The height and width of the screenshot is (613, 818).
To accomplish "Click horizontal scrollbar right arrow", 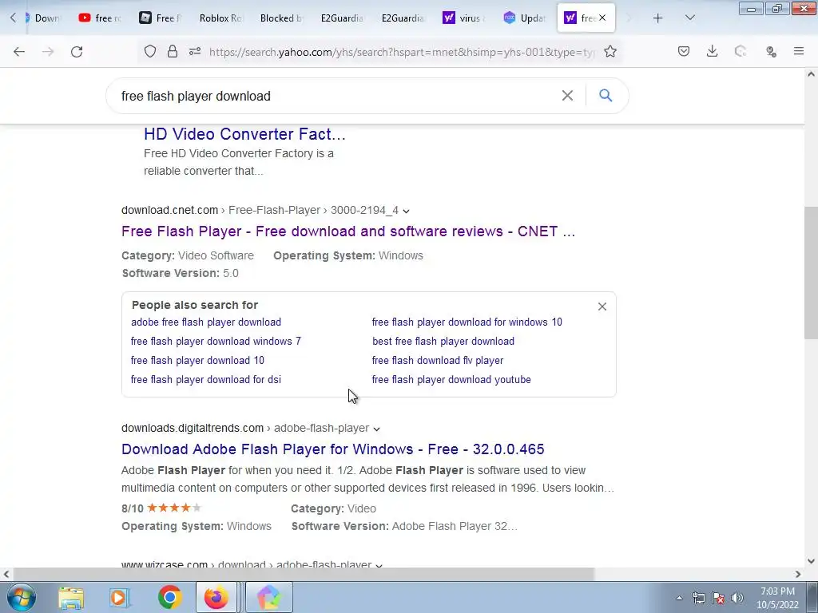I will [x=798, y=574].
